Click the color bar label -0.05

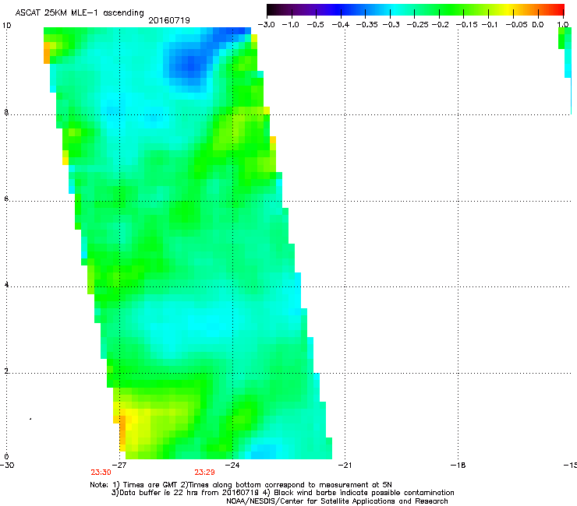517,25
